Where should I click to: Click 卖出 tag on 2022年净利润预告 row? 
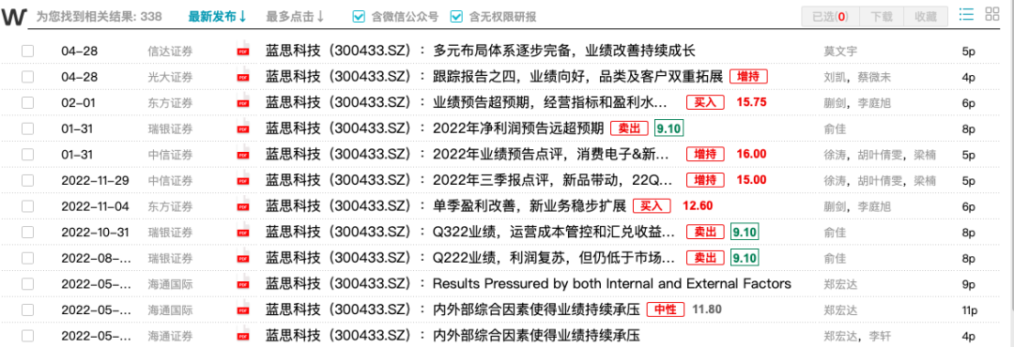629,128
